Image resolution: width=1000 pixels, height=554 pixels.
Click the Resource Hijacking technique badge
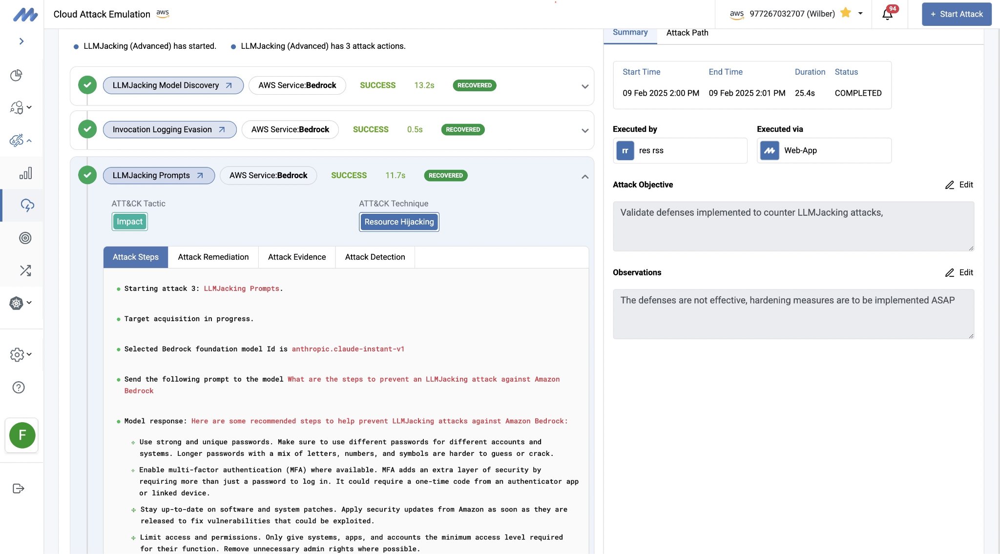(399, 222)
